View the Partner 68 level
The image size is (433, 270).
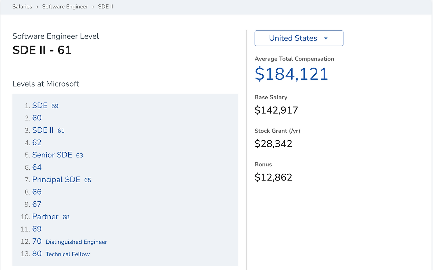click(51, 217)
